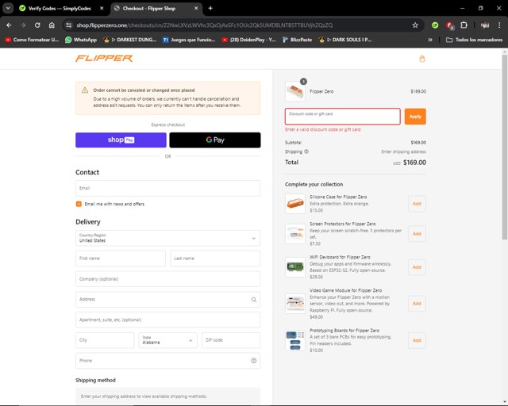Toggle Email me with news and offers
The image size is (508, 406).
(79, 204)
